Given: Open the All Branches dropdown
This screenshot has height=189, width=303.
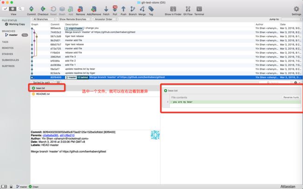Looking at the screenshot, I should (x=44, y=19).
